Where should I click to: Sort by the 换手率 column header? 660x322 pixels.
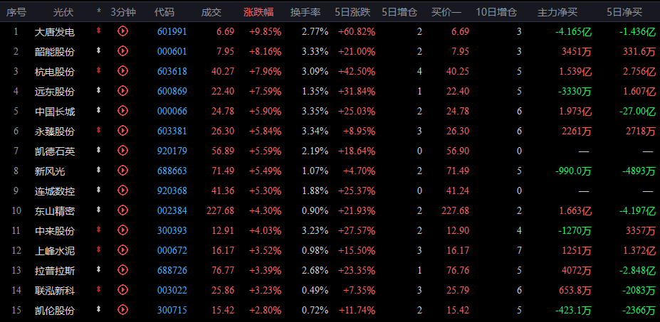[x=305, y=12]
